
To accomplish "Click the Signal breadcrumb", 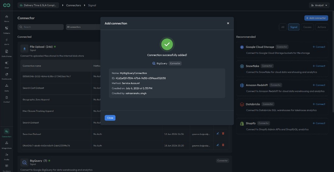I will click(x=92, y=5).
